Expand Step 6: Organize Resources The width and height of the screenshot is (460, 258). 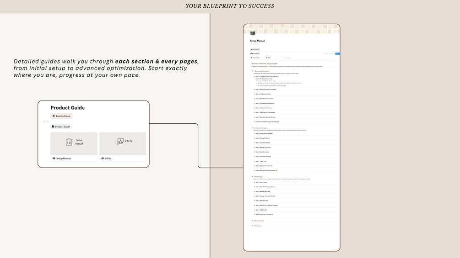coord(254,108)
